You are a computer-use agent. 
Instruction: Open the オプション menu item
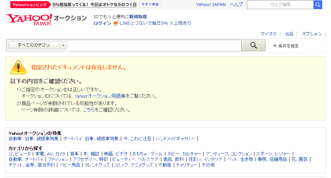click(311, 34)
